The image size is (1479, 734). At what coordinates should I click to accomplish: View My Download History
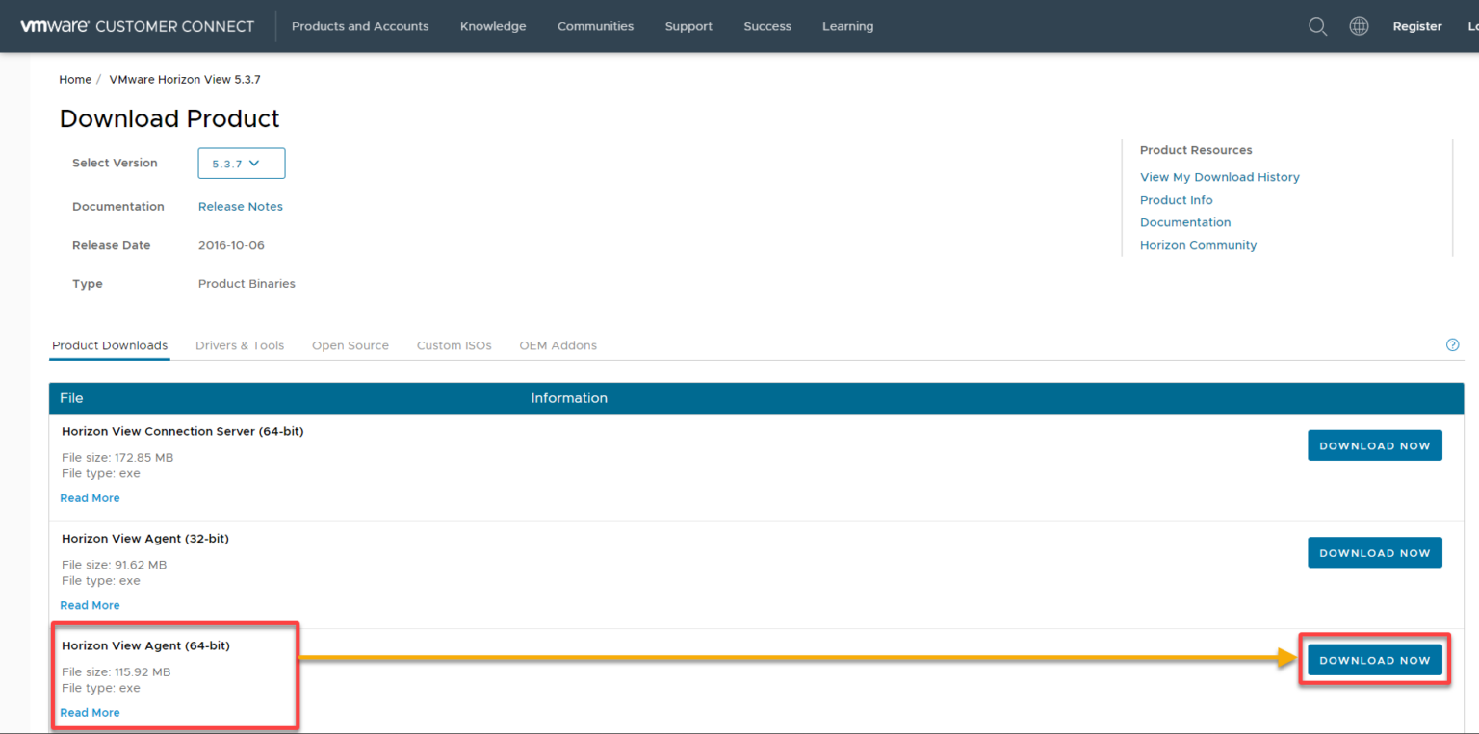pos(1219,177)
